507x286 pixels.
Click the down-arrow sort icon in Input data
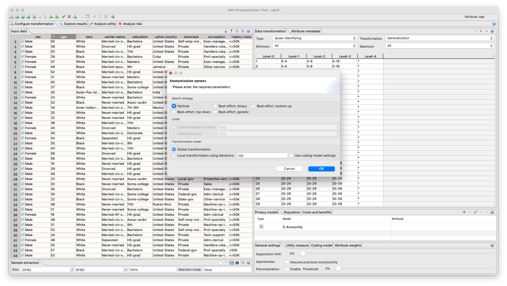pyautogui.click(x=226, y=31)
